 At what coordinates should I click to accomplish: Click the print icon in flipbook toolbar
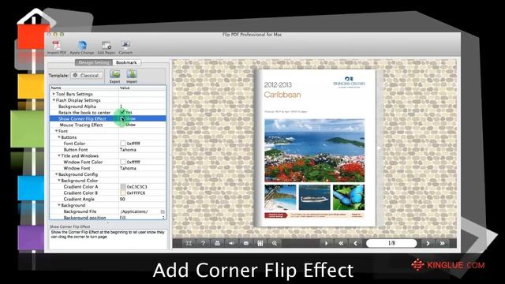point(218,244)
